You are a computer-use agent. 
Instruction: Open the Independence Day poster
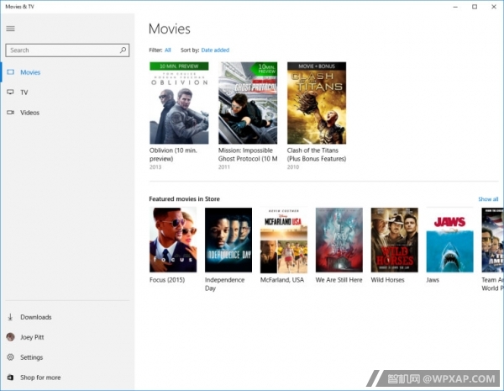point(228,240)
